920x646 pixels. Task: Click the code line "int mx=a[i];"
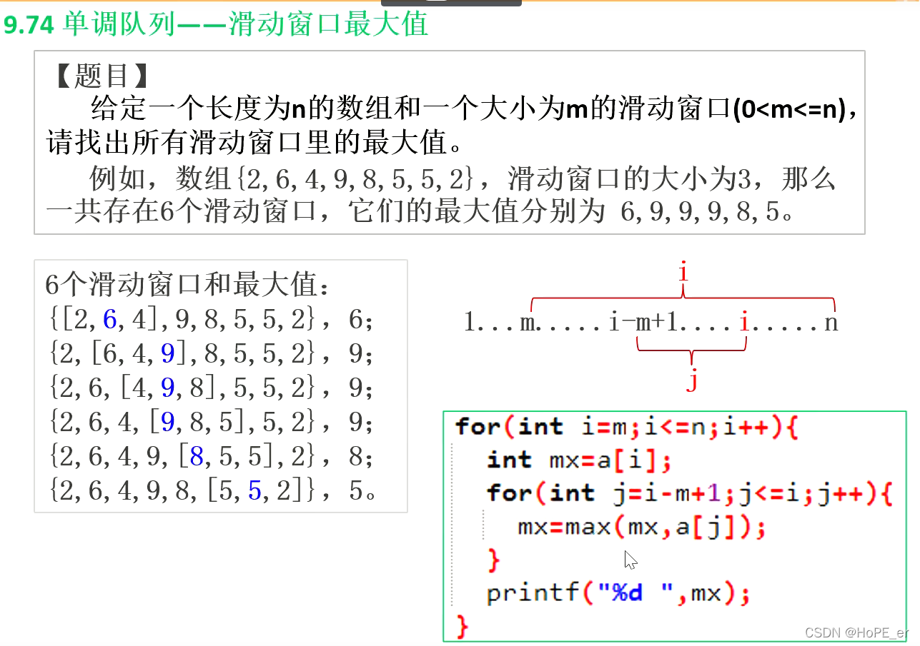580,460
